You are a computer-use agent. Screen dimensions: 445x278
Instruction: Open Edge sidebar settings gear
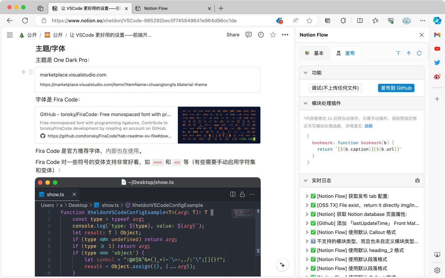[x=437, y=270]
